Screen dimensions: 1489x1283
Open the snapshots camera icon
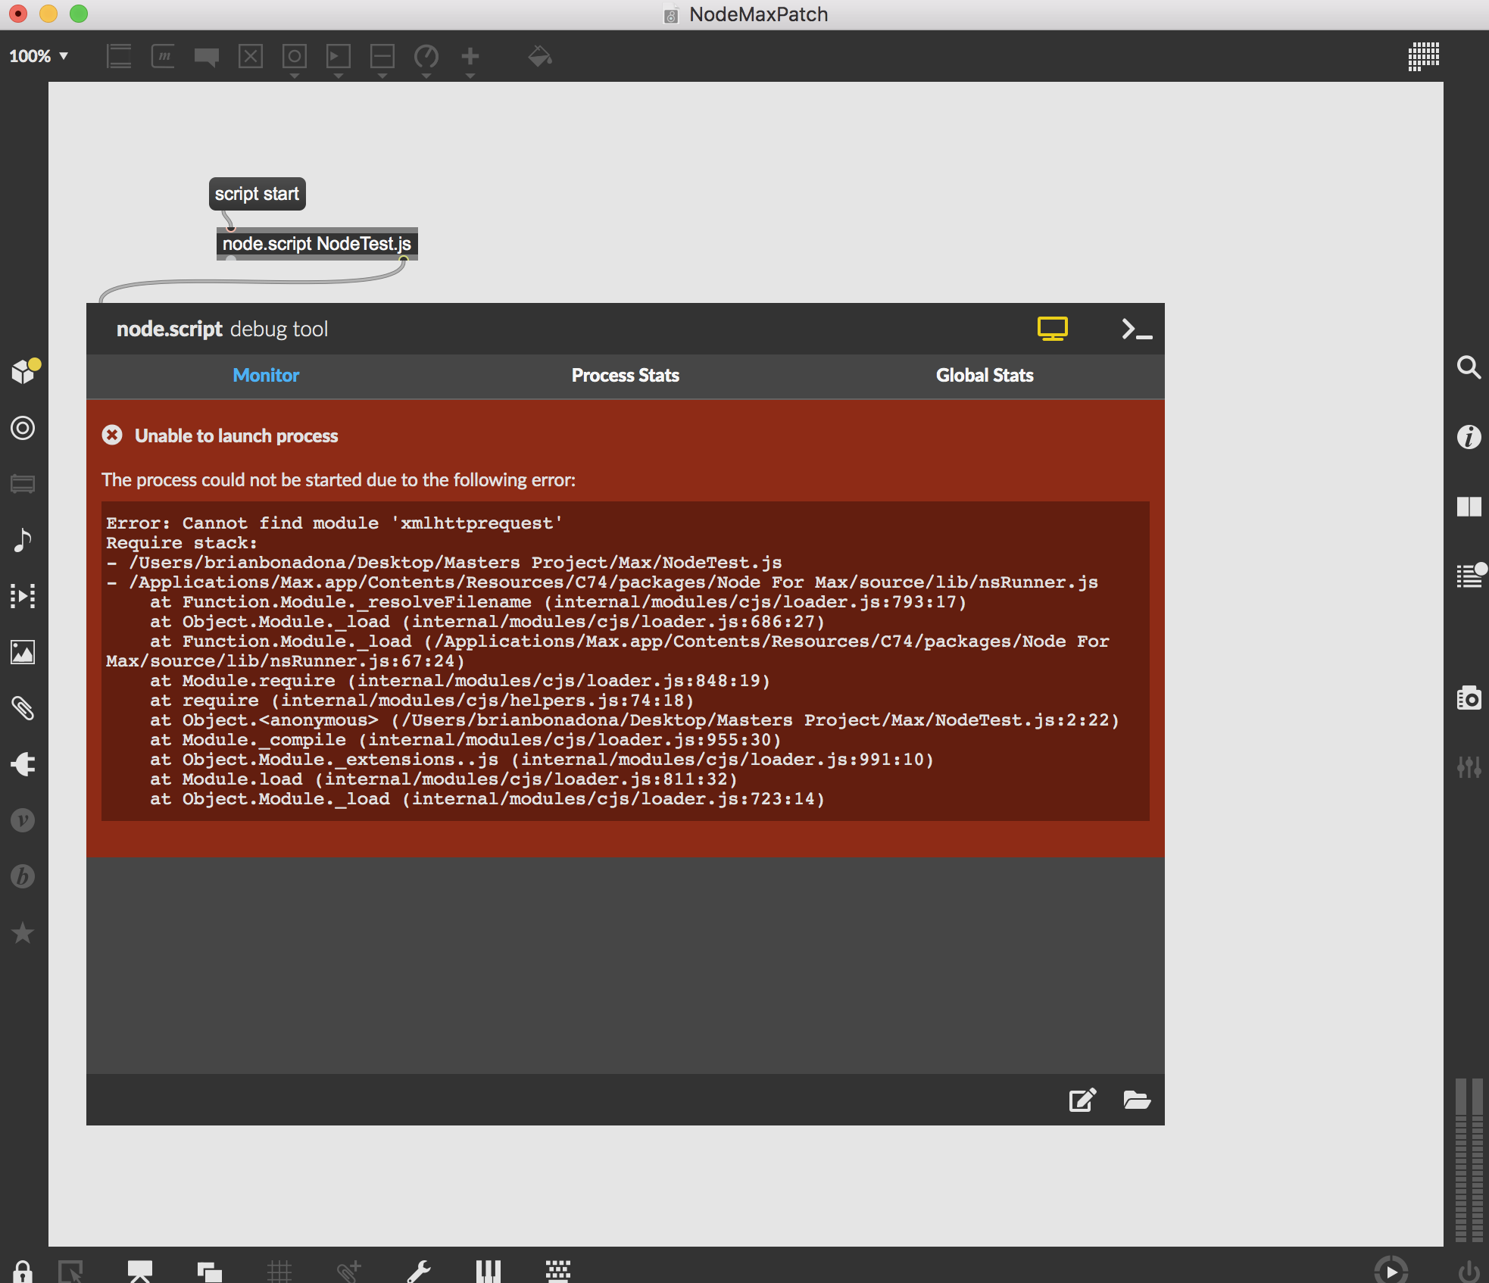(x=1469, y=698)
